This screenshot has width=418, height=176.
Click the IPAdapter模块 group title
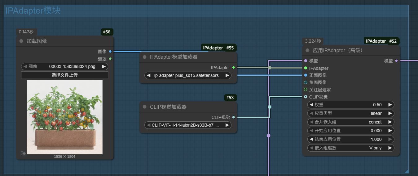33,11
